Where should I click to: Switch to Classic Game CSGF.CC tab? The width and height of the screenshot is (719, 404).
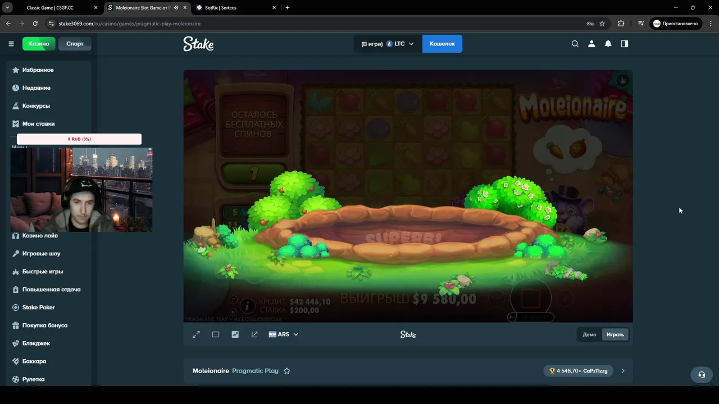point(50,8)
